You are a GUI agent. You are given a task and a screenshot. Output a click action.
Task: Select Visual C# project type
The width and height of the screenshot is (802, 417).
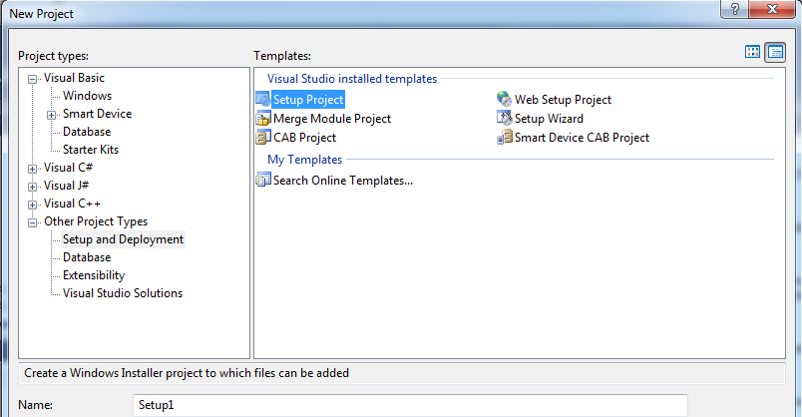68,168
